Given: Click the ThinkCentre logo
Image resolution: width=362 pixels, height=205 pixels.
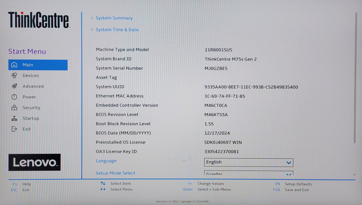Looking at the screenshot, I should pyautogui.click(x=39, y=20).
